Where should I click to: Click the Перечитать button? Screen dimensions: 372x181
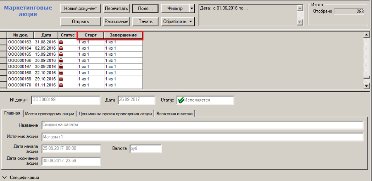point(116,9)
